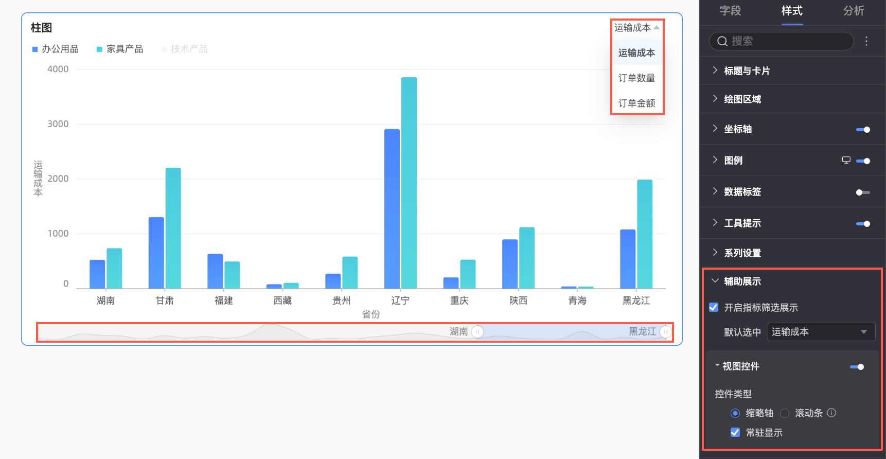886x459 pixels.
Task: Click the 辽宁 办公用品 blue bar
Action: point(392,209)
